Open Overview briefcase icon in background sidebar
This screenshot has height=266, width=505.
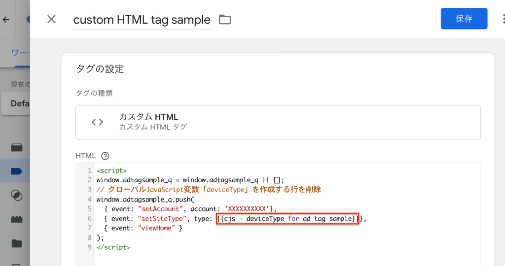[17, 147]
